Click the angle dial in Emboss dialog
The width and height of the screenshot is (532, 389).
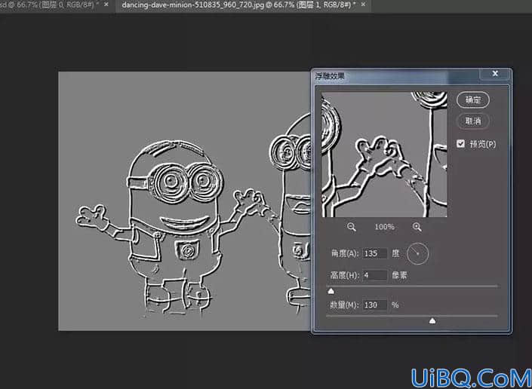pos(417,254)
